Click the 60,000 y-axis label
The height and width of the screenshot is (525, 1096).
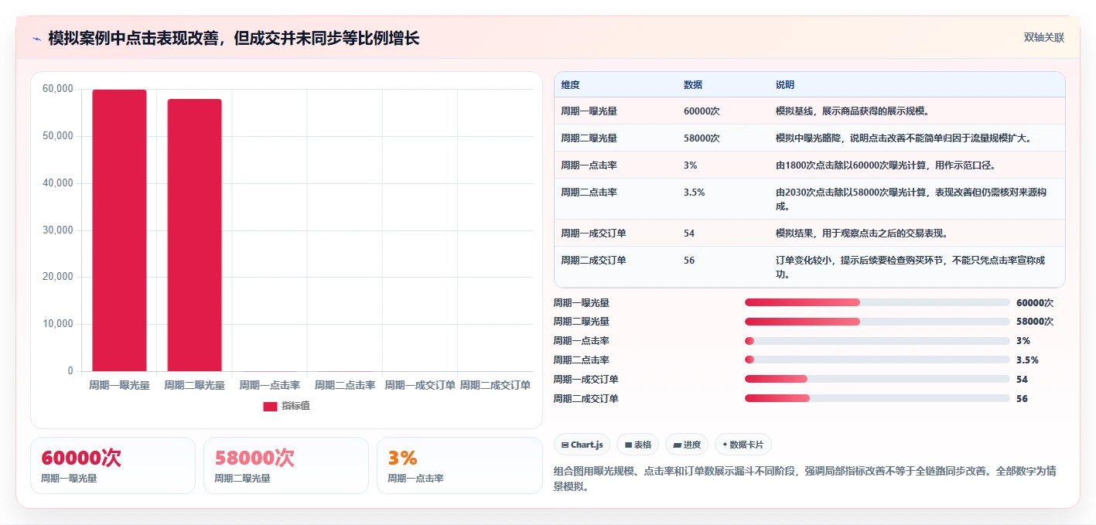[x=58, y=89]
